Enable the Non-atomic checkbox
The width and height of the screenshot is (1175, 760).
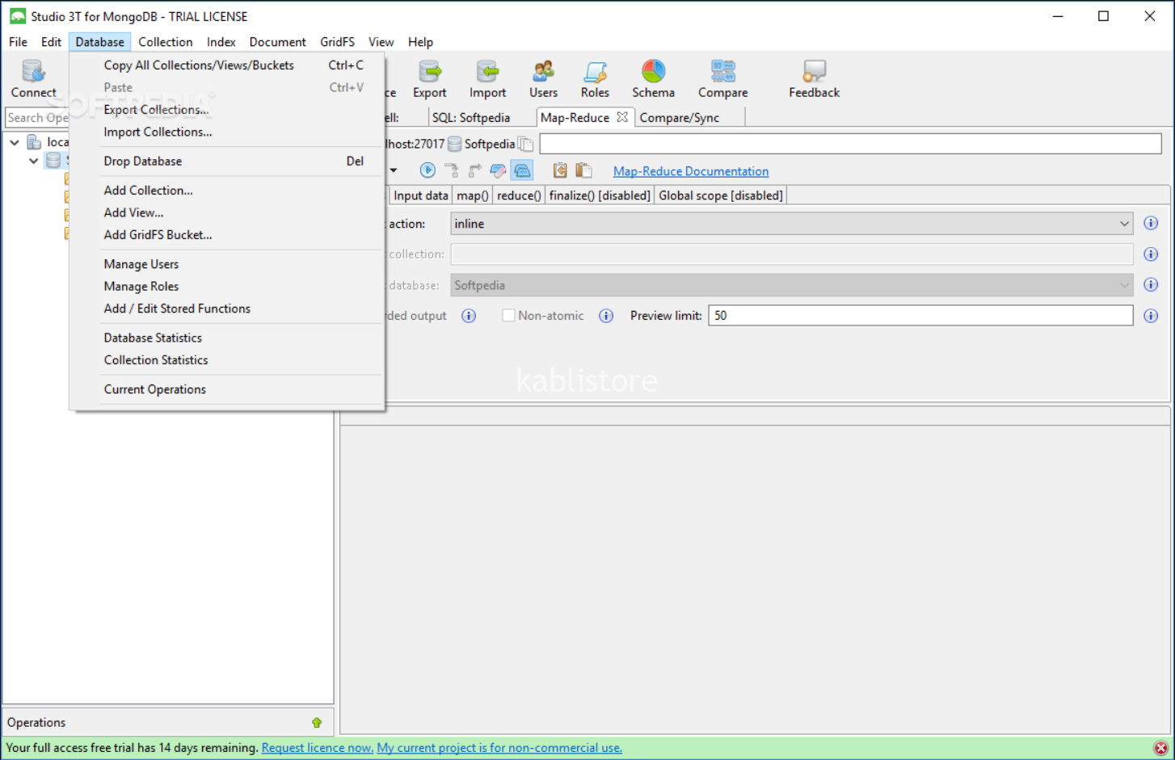pos(508,316)
